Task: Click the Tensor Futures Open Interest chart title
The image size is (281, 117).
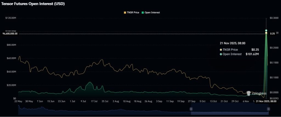Action: 33,4
